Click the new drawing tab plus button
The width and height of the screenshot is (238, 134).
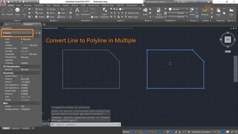tap(44, 24)
